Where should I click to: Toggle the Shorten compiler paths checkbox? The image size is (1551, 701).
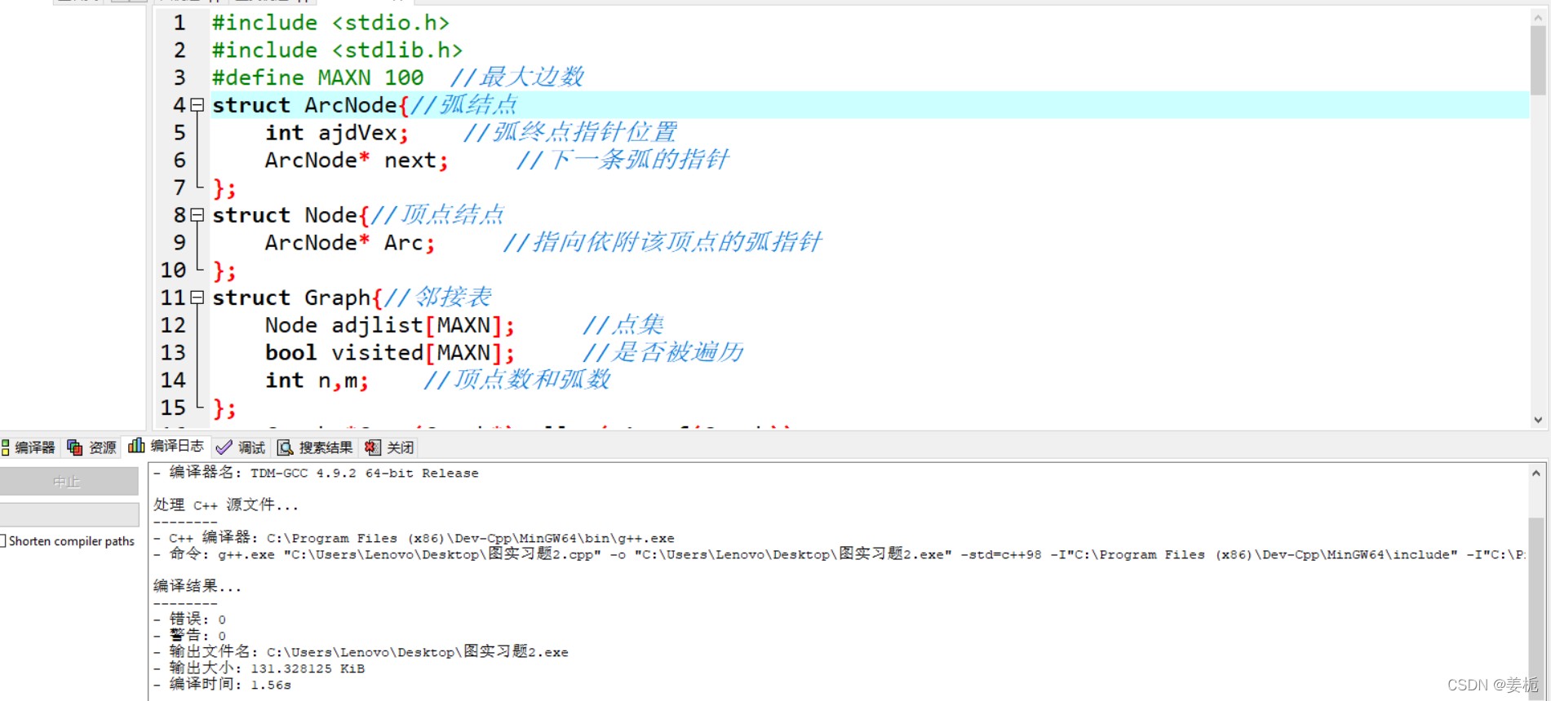click(x=2, y=540)
